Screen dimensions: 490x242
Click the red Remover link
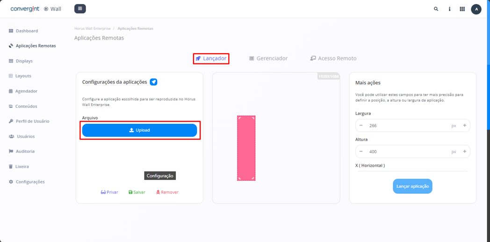point(167,192)
